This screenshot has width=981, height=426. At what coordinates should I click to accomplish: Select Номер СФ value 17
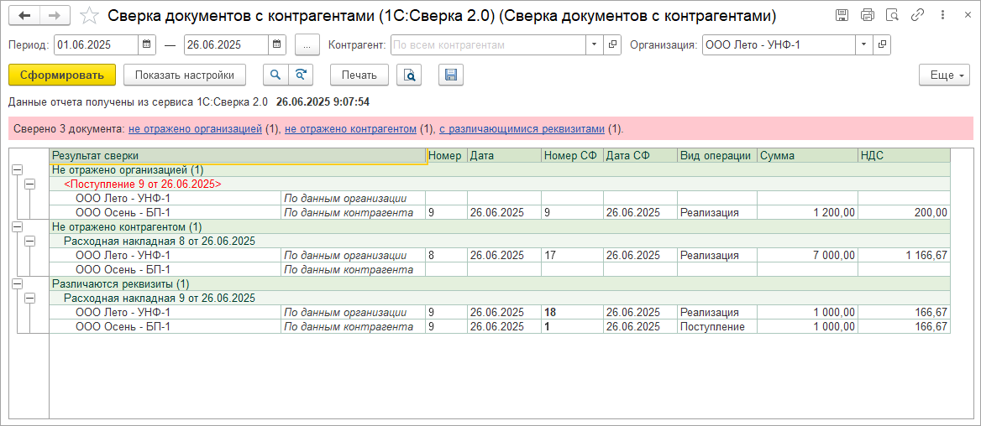572,256
